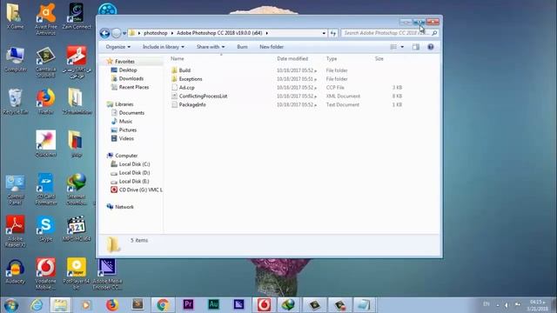This screenshot has width=557, height=313.
Task: Click the EN language indicator in tray
Action: [x=487, y=304]
